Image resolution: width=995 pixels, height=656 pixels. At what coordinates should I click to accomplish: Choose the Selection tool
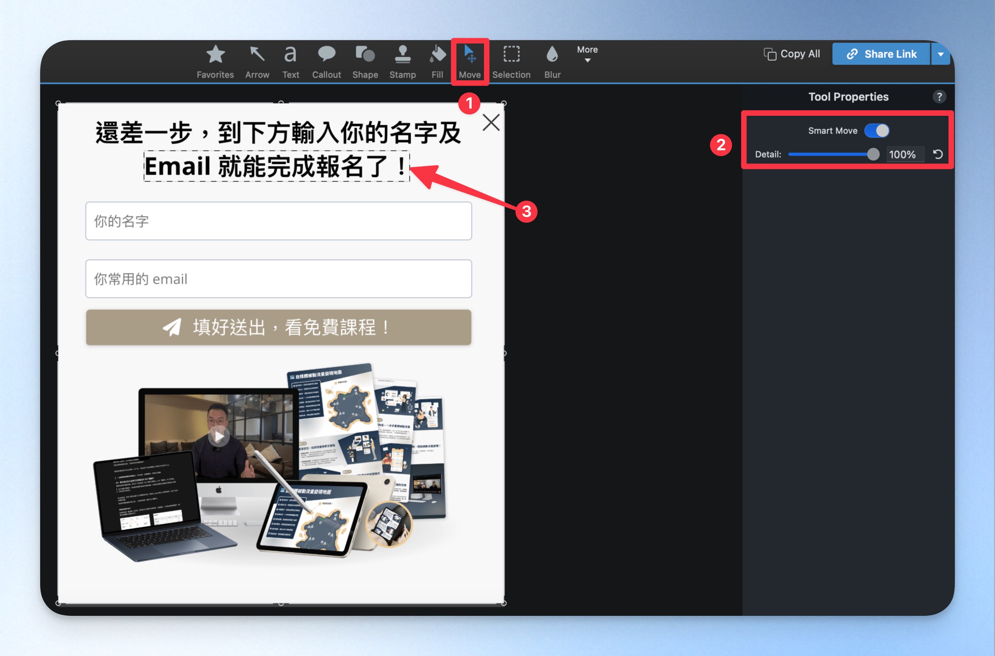pyautogui.click(x=511, y=62)
